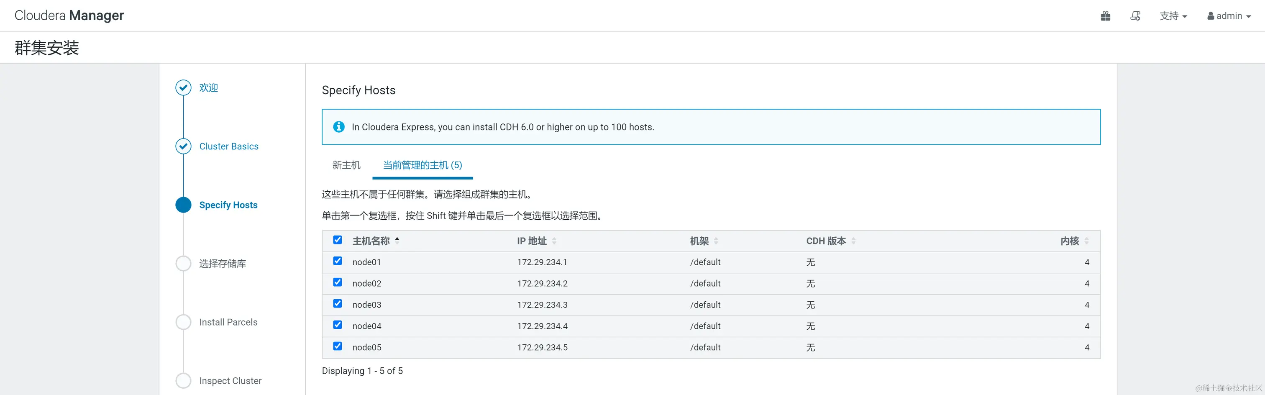Click the /default rack for node01
This screenshot has width=1265, height=395.
coord(705,262)
